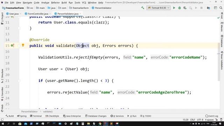
Task: Close the User.java tab
Action: click(x=20, y=14)
